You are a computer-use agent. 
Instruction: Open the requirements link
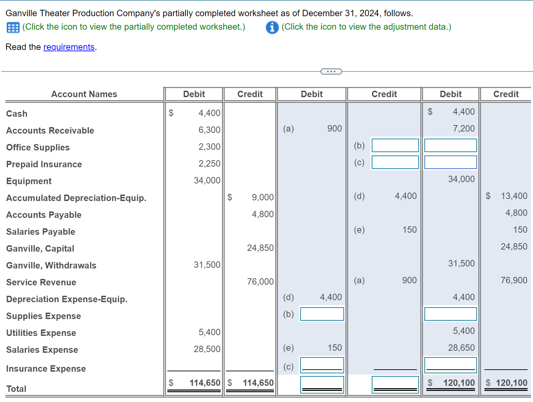point(69,47)
